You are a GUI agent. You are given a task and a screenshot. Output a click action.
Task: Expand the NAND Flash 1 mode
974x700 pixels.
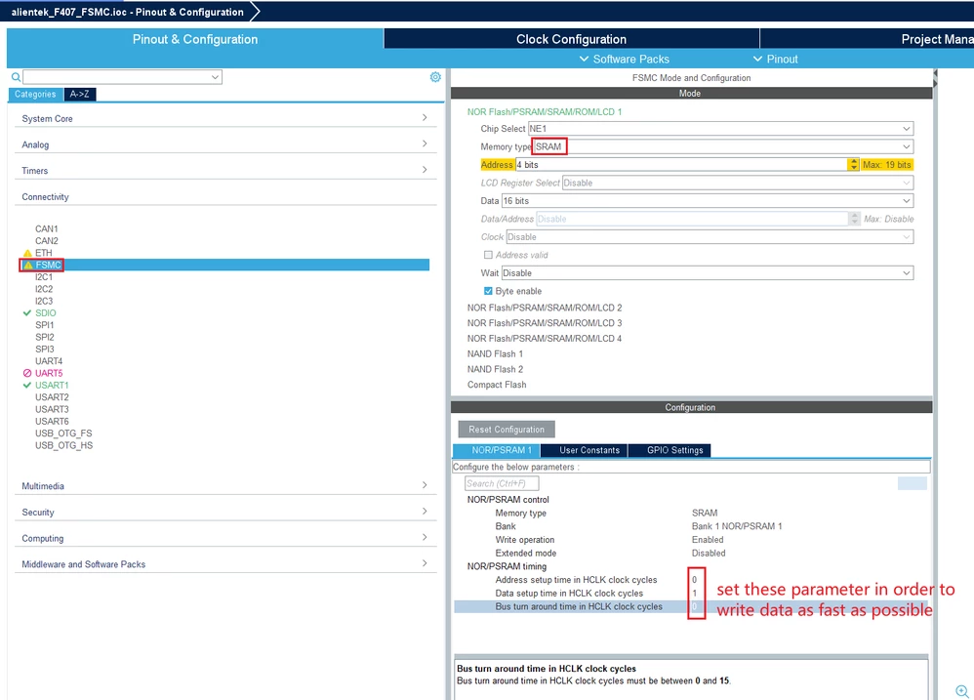click(x=495, y=354)
